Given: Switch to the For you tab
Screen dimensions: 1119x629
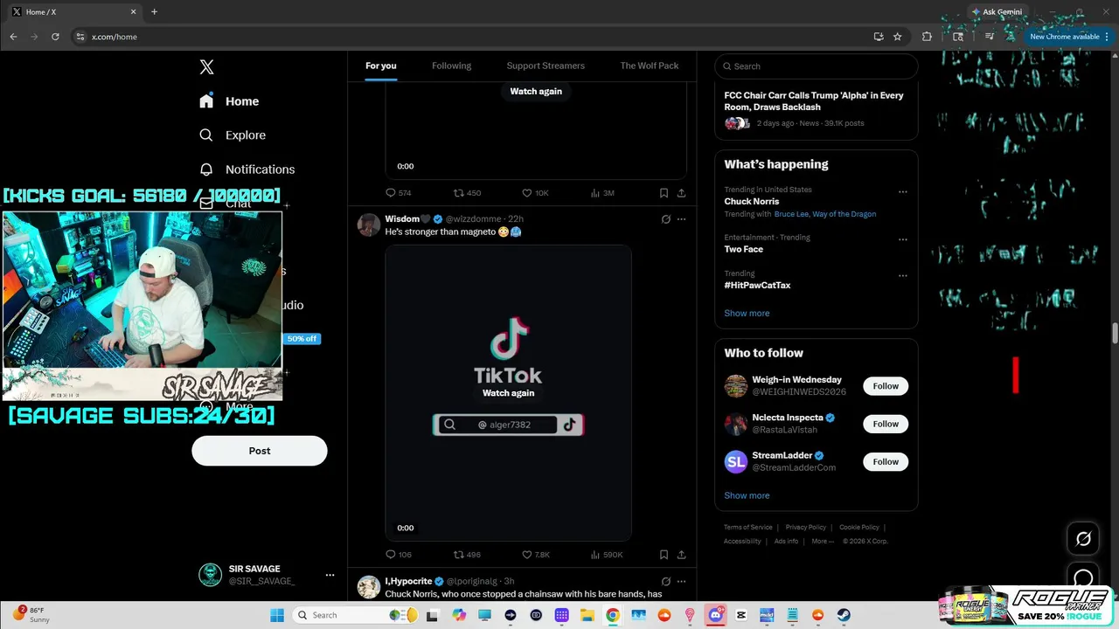Looking at the screenshot, I should 381,66.
